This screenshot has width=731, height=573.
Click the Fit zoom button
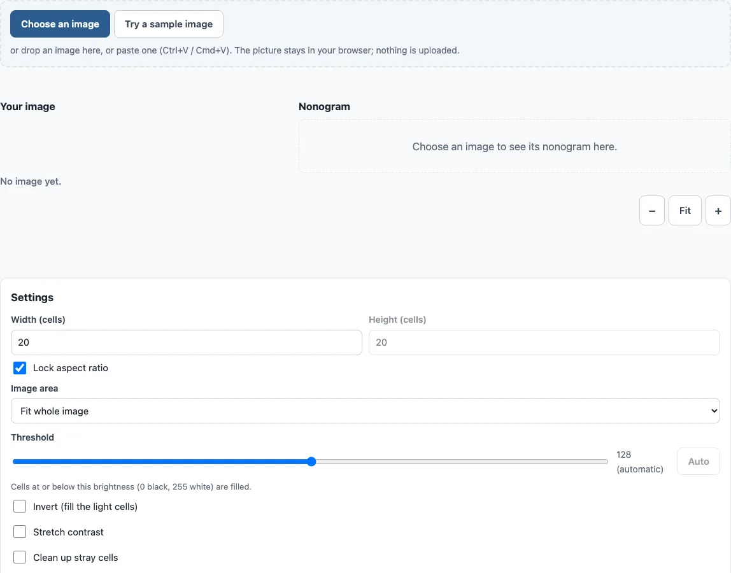[685, 211]
